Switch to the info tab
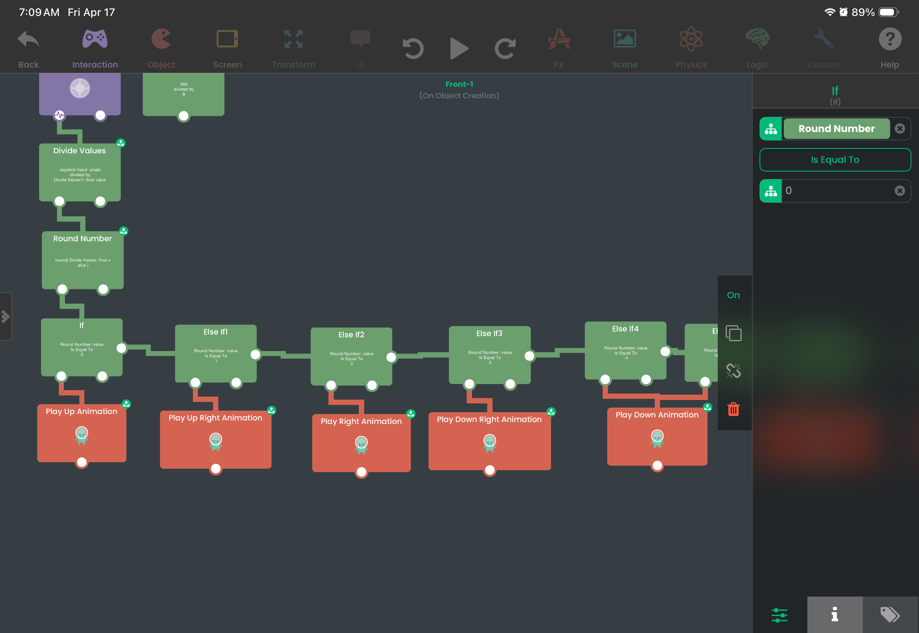 [835, 614]
